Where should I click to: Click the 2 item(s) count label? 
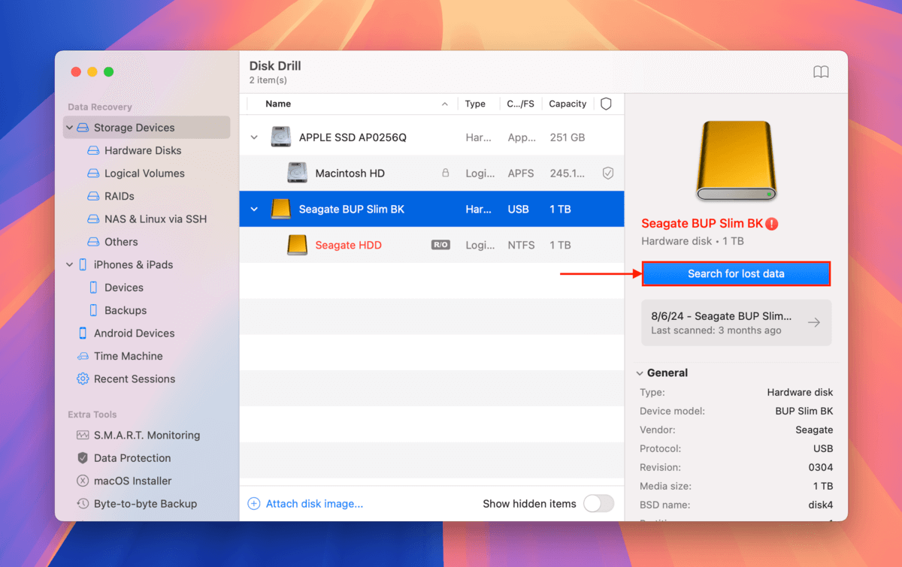click(x=268, y=80)
